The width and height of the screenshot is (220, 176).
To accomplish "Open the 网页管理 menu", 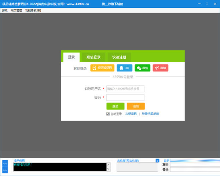I will tap(16, 11).
